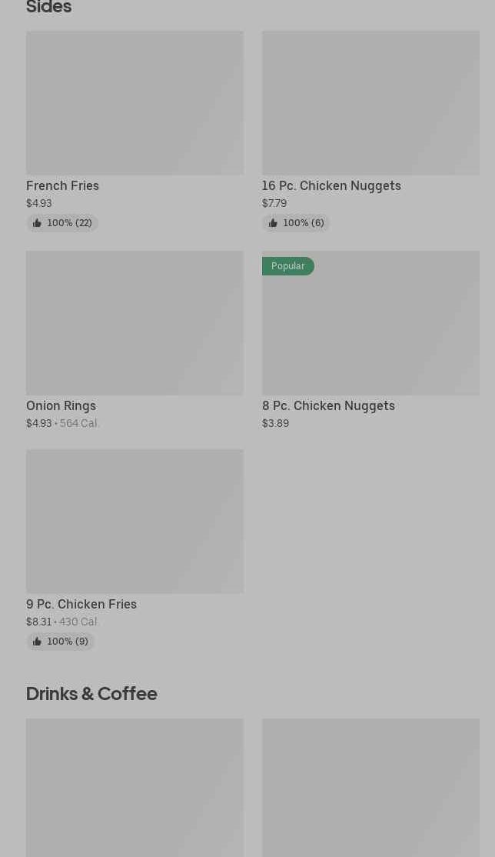Viewport: 495px width, 857px height.
Task: Click thumbs-up icon under 16 Pc. Chicken Nuggets
Action: [273, 223]
